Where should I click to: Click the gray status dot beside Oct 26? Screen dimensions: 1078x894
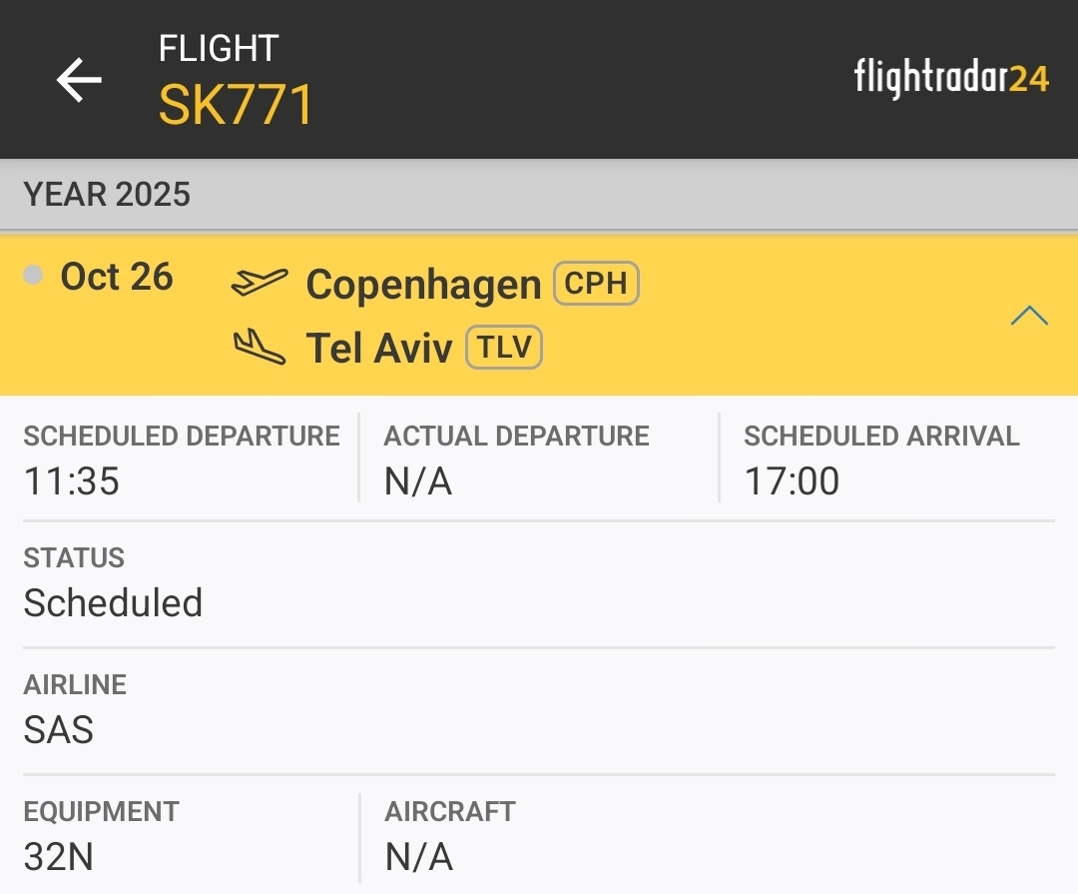[x=33, y=277]
